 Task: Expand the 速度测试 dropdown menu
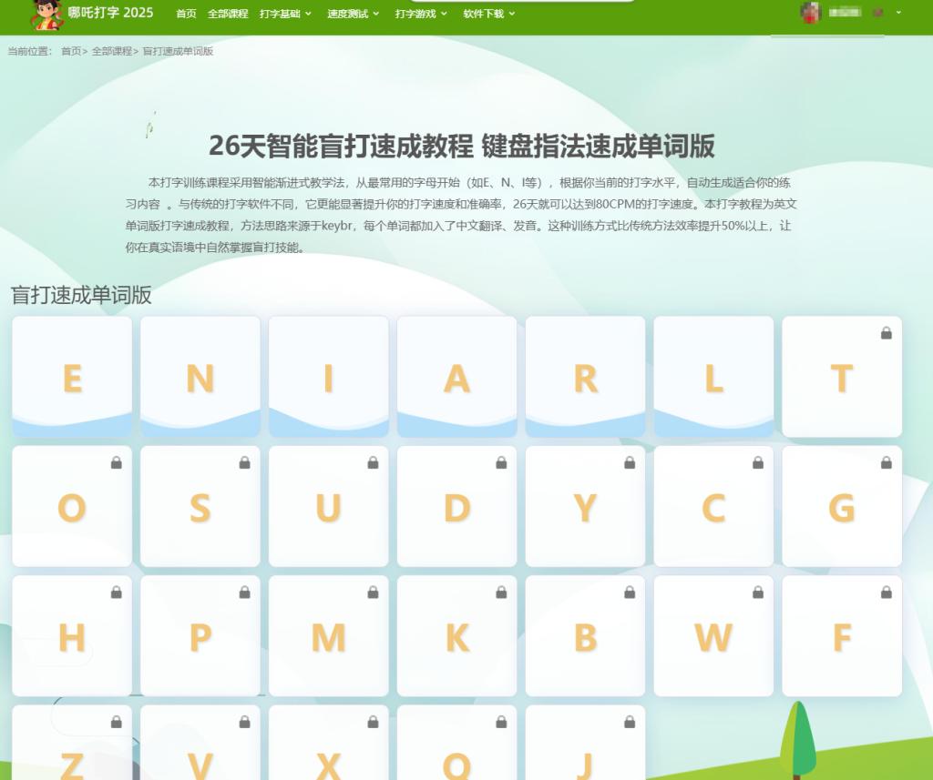[353, 14]
